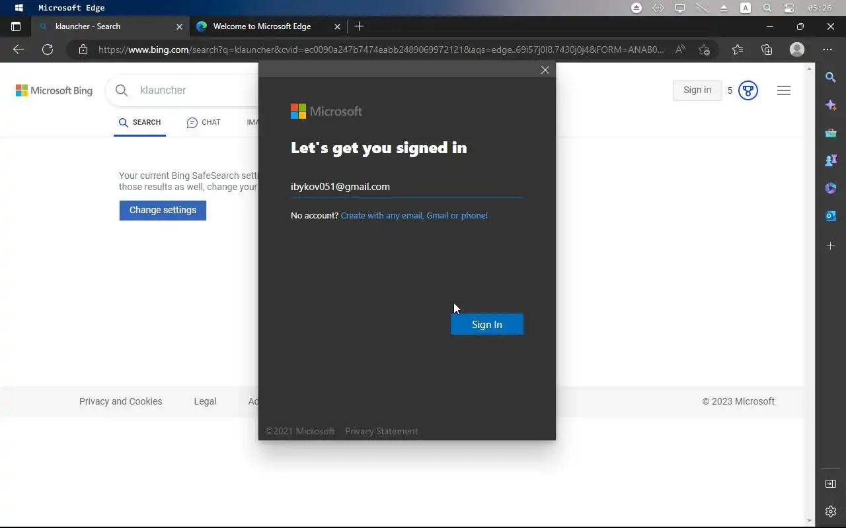Close the Welcome to Microsoft Edge tab
Screen dimensions: 846x528
tap(338, 26)
